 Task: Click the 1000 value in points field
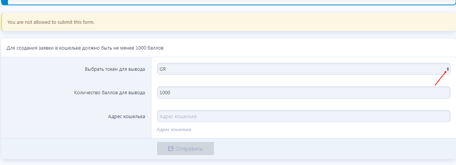pos(165,93)
